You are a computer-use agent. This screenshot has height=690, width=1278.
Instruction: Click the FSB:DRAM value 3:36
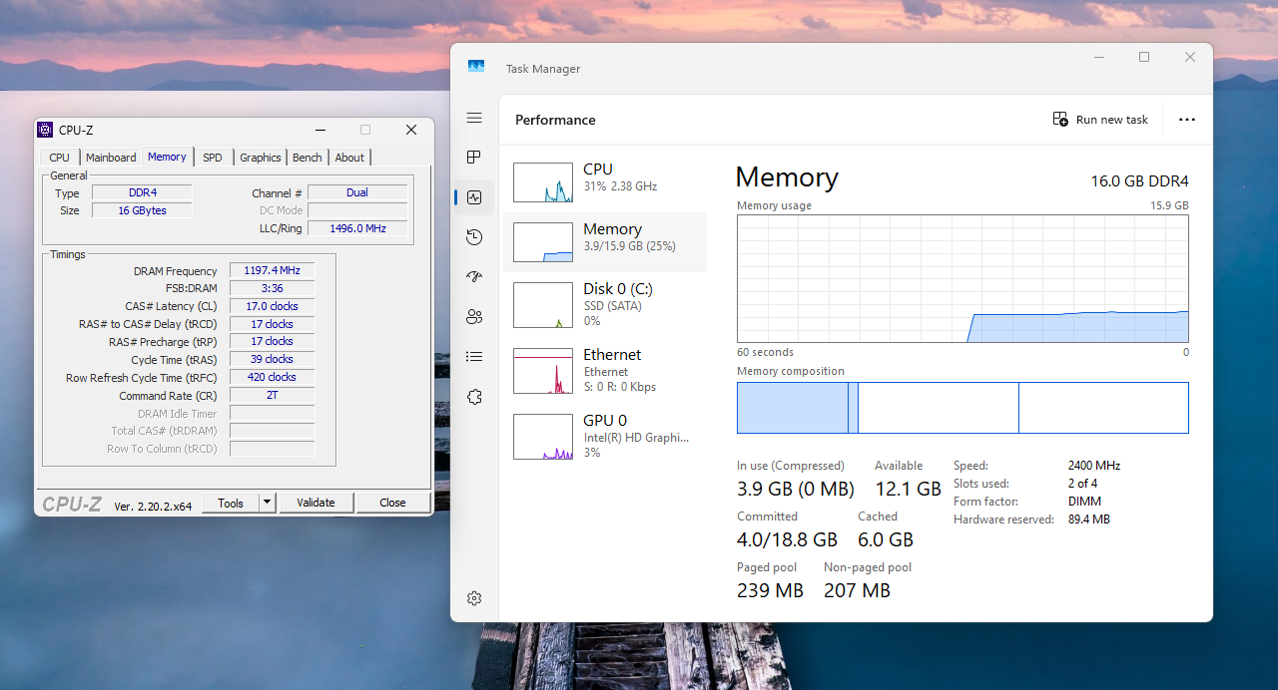point(272,288)
